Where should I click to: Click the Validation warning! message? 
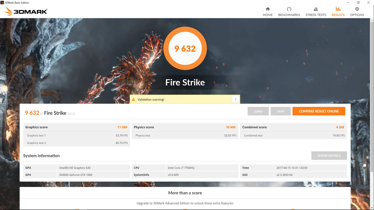click(151, 100)
